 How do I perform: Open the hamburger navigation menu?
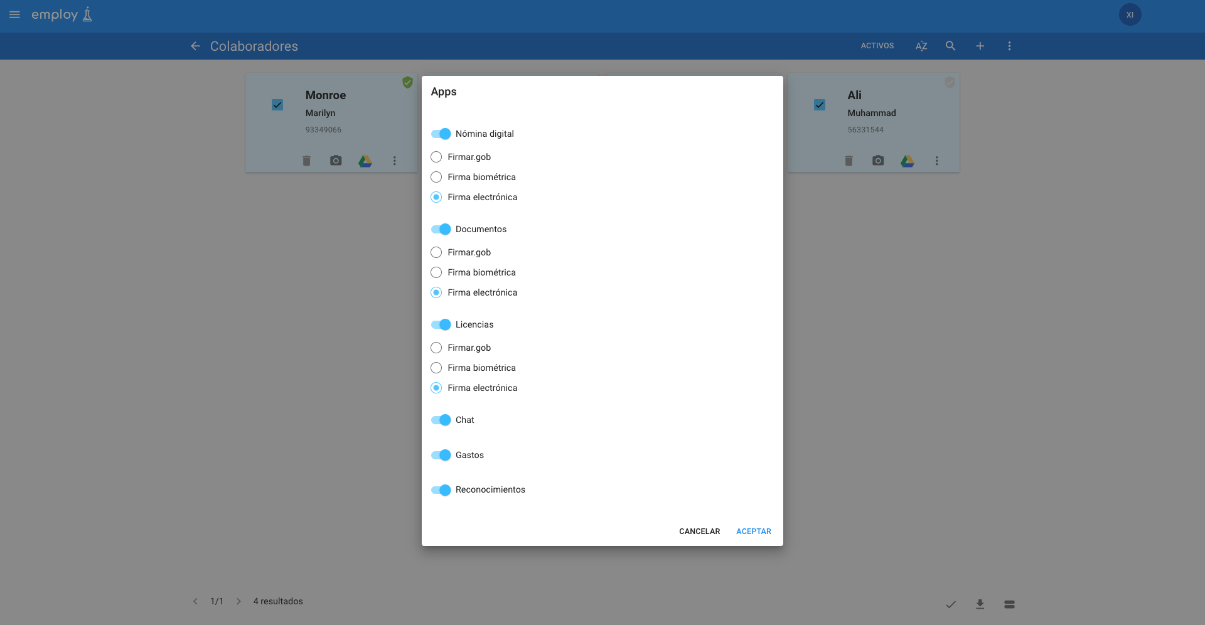click(14, 14)
